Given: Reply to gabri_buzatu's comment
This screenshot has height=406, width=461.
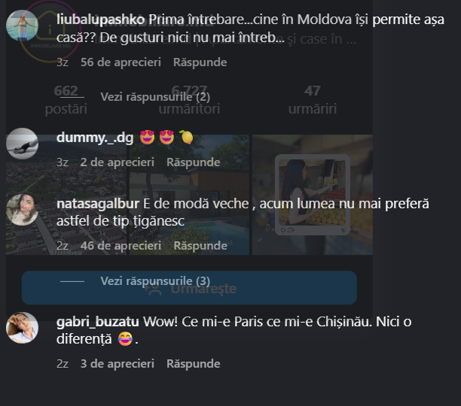Looking at the screenshot, I should pyautogui.click(x=193, y=364).
